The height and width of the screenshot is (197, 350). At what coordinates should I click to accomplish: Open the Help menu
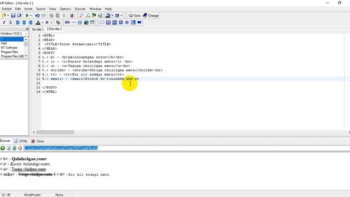tap(108, 9)
